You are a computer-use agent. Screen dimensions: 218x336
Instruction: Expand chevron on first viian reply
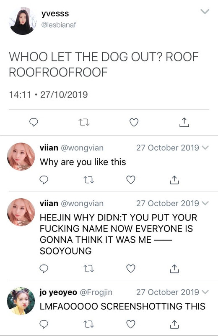pos(205,148)
